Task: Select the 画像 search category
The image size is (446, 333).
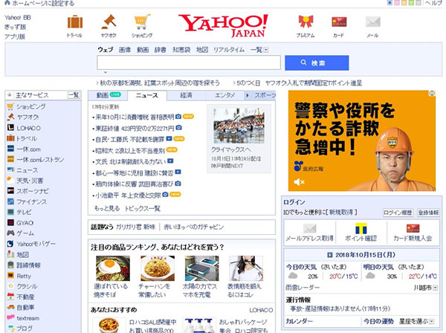Action: tap(125, 50)
